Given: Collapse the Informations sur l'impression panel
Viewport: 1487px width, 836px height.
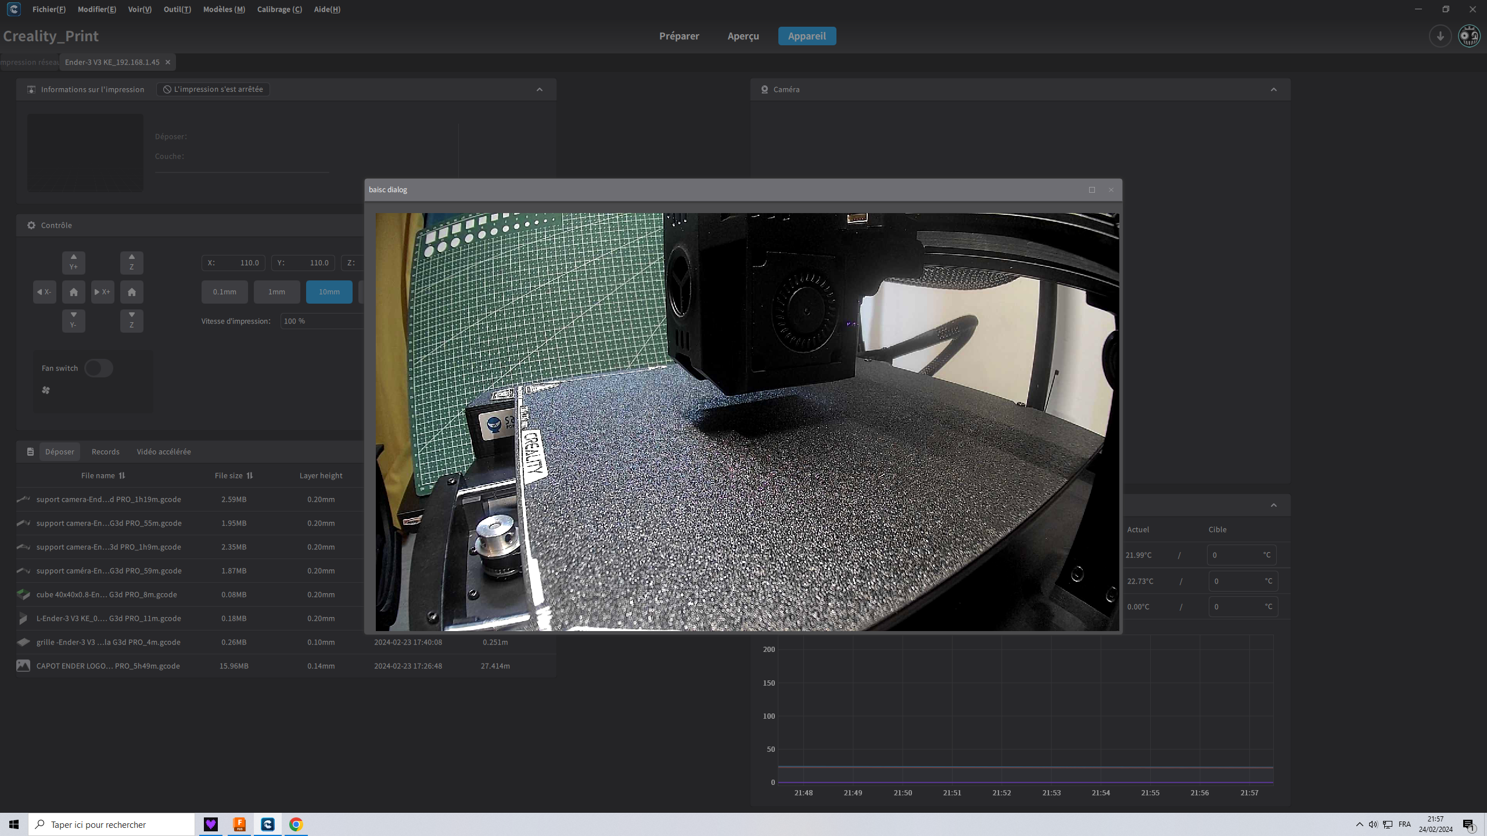Looking at the screenshot, I should (539, 89).
